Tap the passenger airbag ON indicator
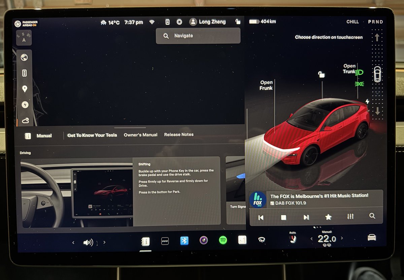Viewport: 404px width, 280px height. pyautogui.click(x=26, y=24)
